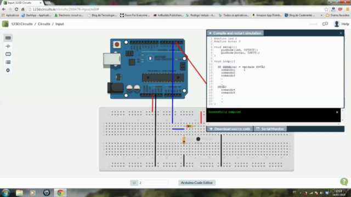Place cursor on line 'void loop(){' in code
Image resolution: width=351 pixels, height=197 pixels.
click(224, 61)
